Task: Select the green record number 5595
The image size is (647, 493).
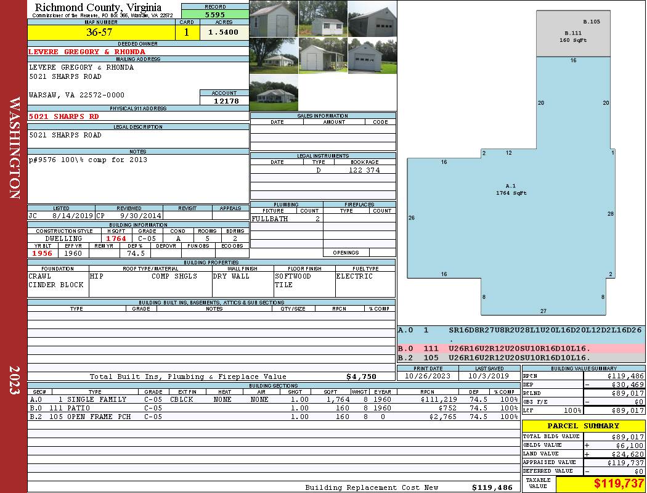Action: coord(215,14)
